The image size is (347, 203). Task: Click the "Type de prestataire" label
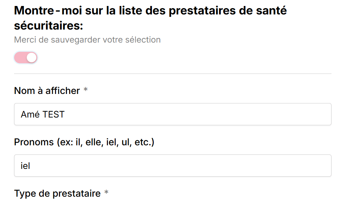point(57,194)
